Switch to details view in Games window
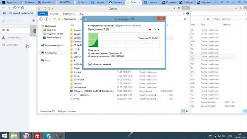This screenshot has height=139, width=247. 183,111
